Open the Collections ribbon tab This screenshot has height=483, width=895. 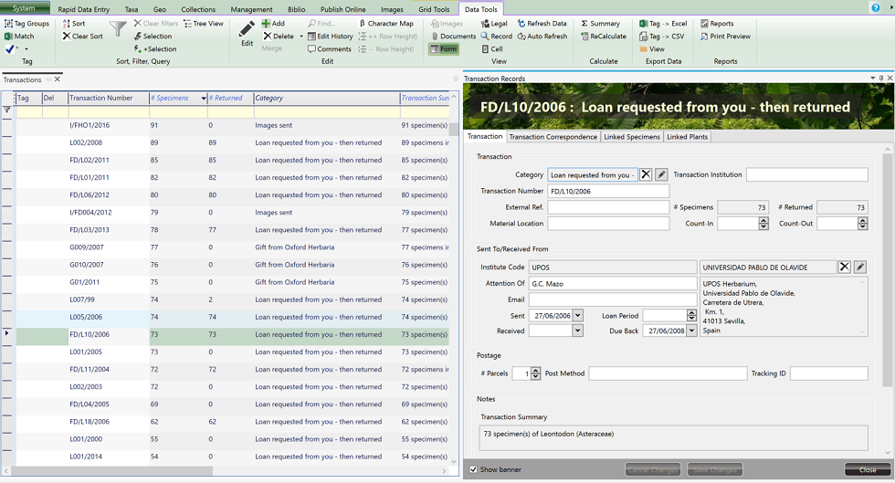tap(198, 9)
